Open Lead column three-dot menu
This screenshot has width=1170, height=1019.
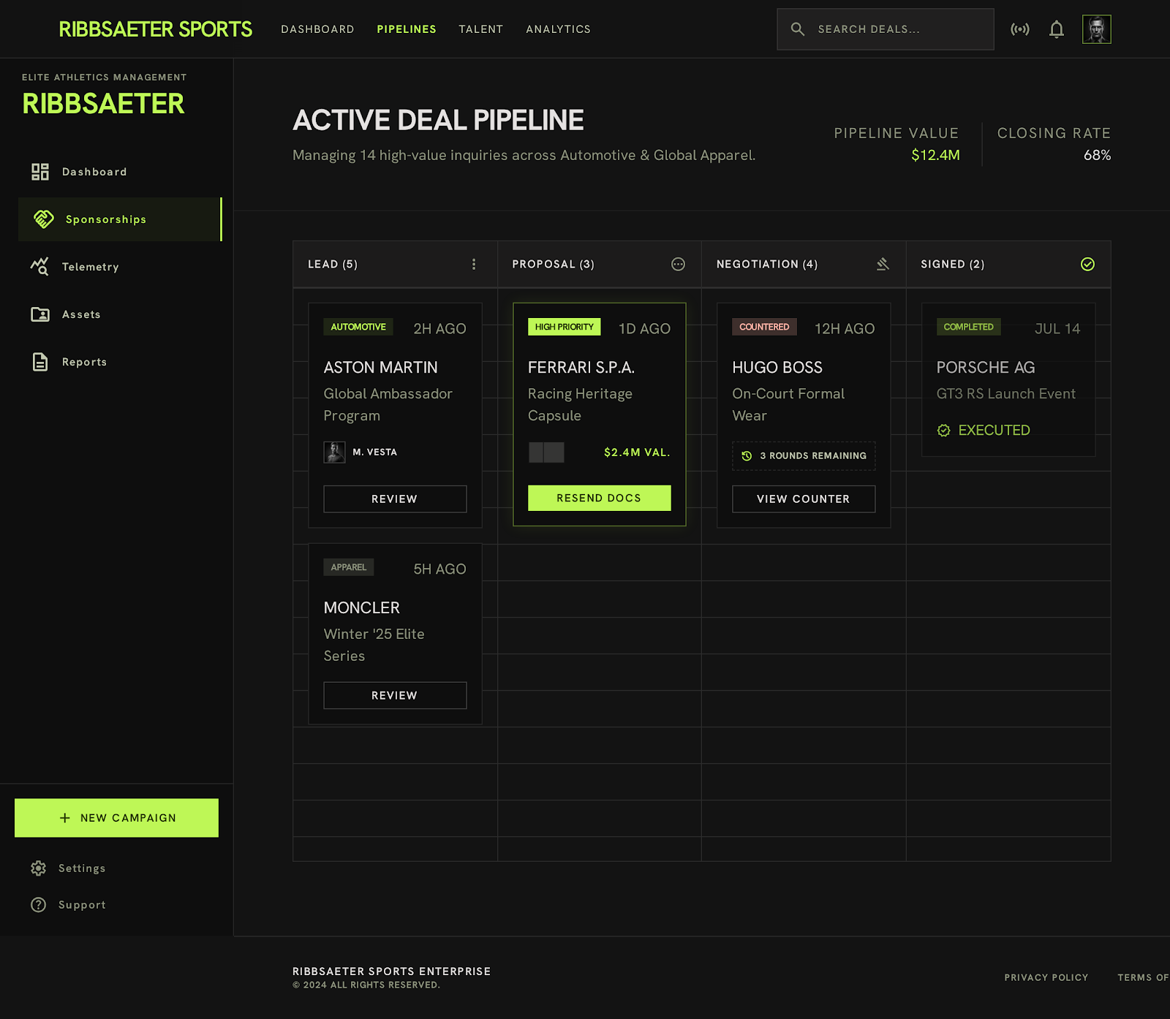click(x=474, y=264)
